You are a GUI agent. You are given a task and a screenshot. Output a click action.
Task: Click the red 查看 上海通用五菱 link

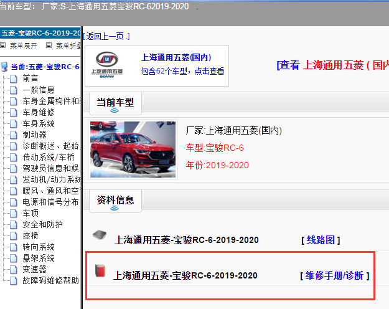[x=333, y=65]
